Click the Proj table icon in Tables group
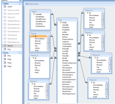115x104 pixels. pos(5,49)
